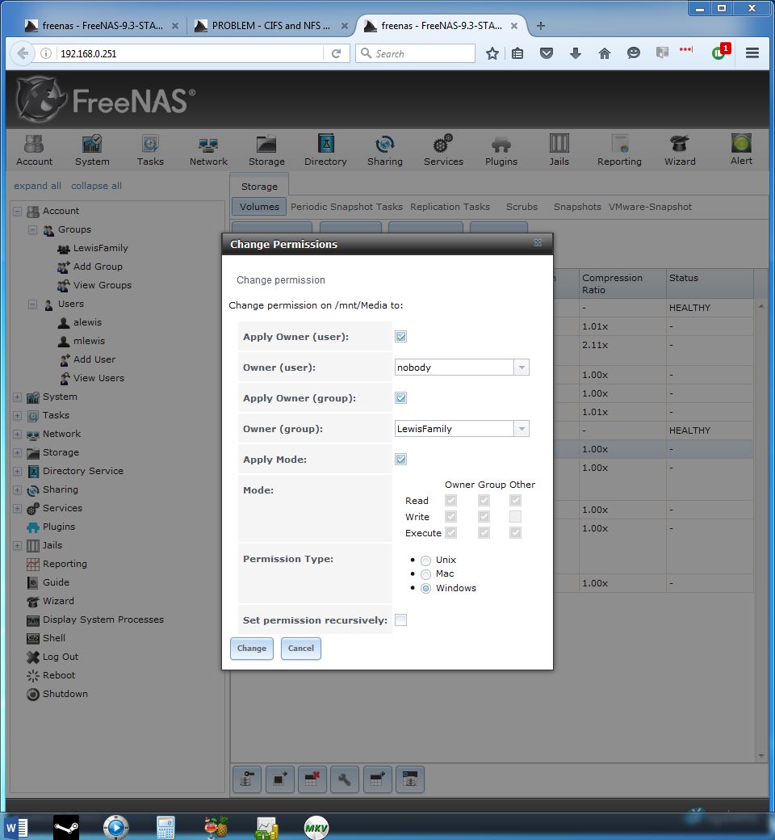The height and width of the screenshot is (840, 775).
Task: Click the expand all link
Action: click(37, 186)
